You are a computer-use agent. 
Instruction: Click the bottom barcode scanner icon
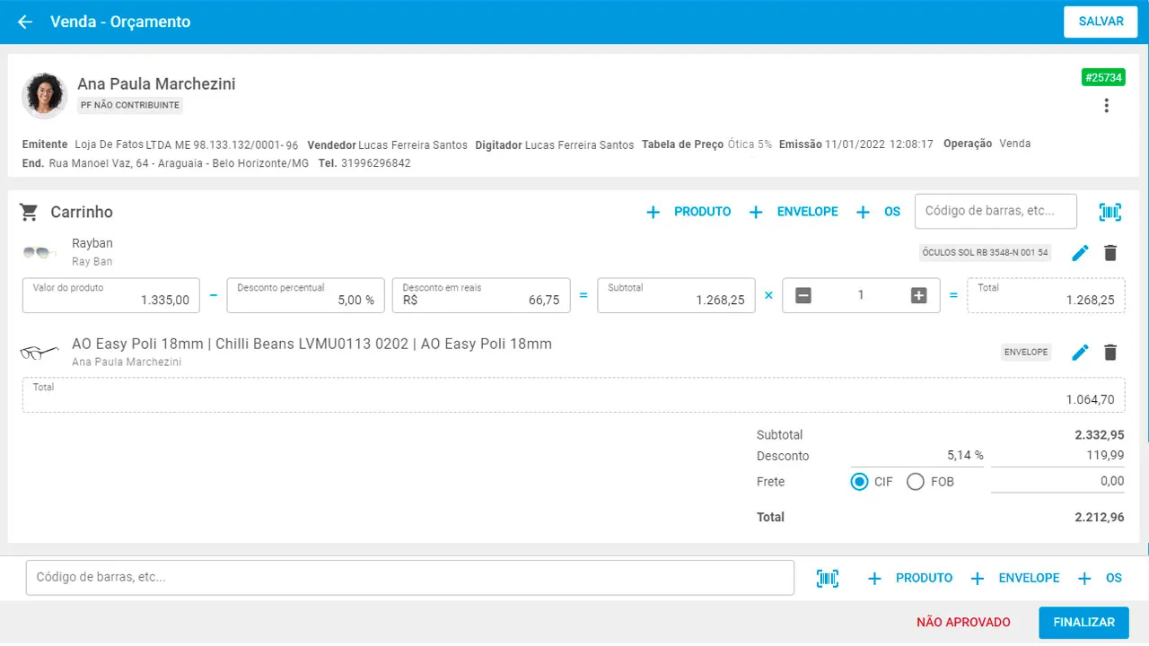click(828, 579)
